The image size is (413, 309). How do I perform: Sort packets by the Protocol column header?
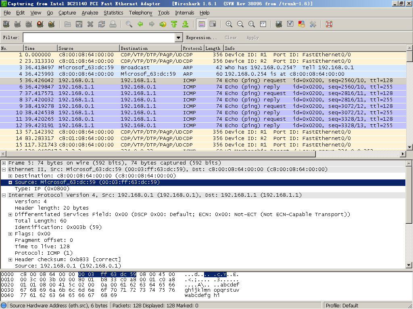[193, 48]
